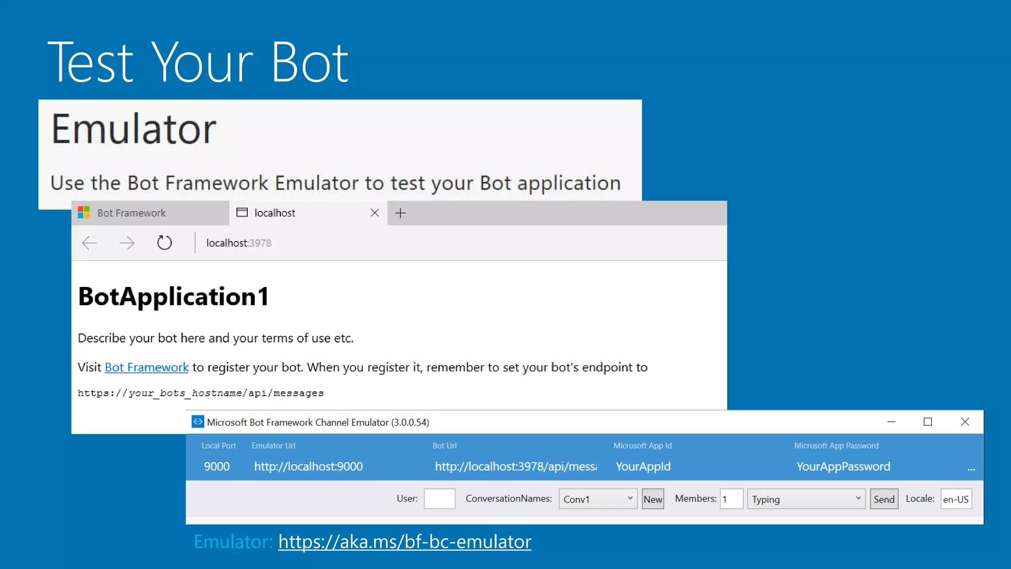
Task: Click the Send button
Action: coord(884,499)
